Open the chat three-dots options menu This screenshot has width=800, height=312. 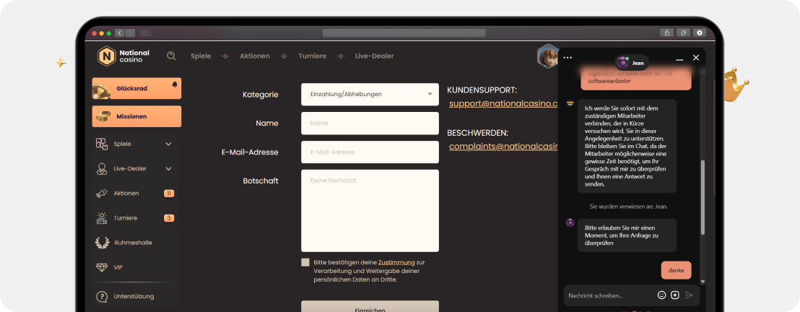[x=568, y=58]
